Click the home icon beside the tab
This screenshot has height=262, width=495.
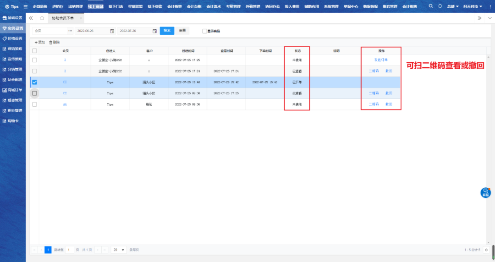(42, 18)
